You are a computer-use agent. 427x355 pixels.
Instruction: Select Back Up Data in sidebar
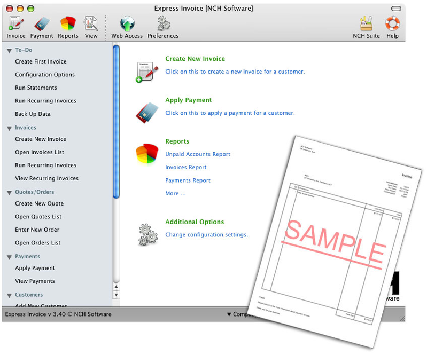(33, 114)
